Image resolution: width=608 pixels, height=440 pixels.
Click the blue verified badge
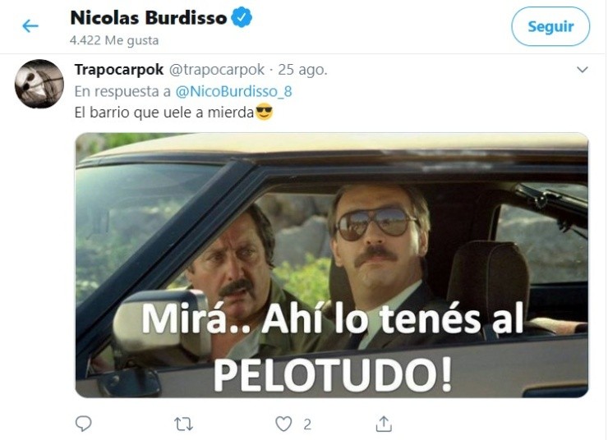242,17
